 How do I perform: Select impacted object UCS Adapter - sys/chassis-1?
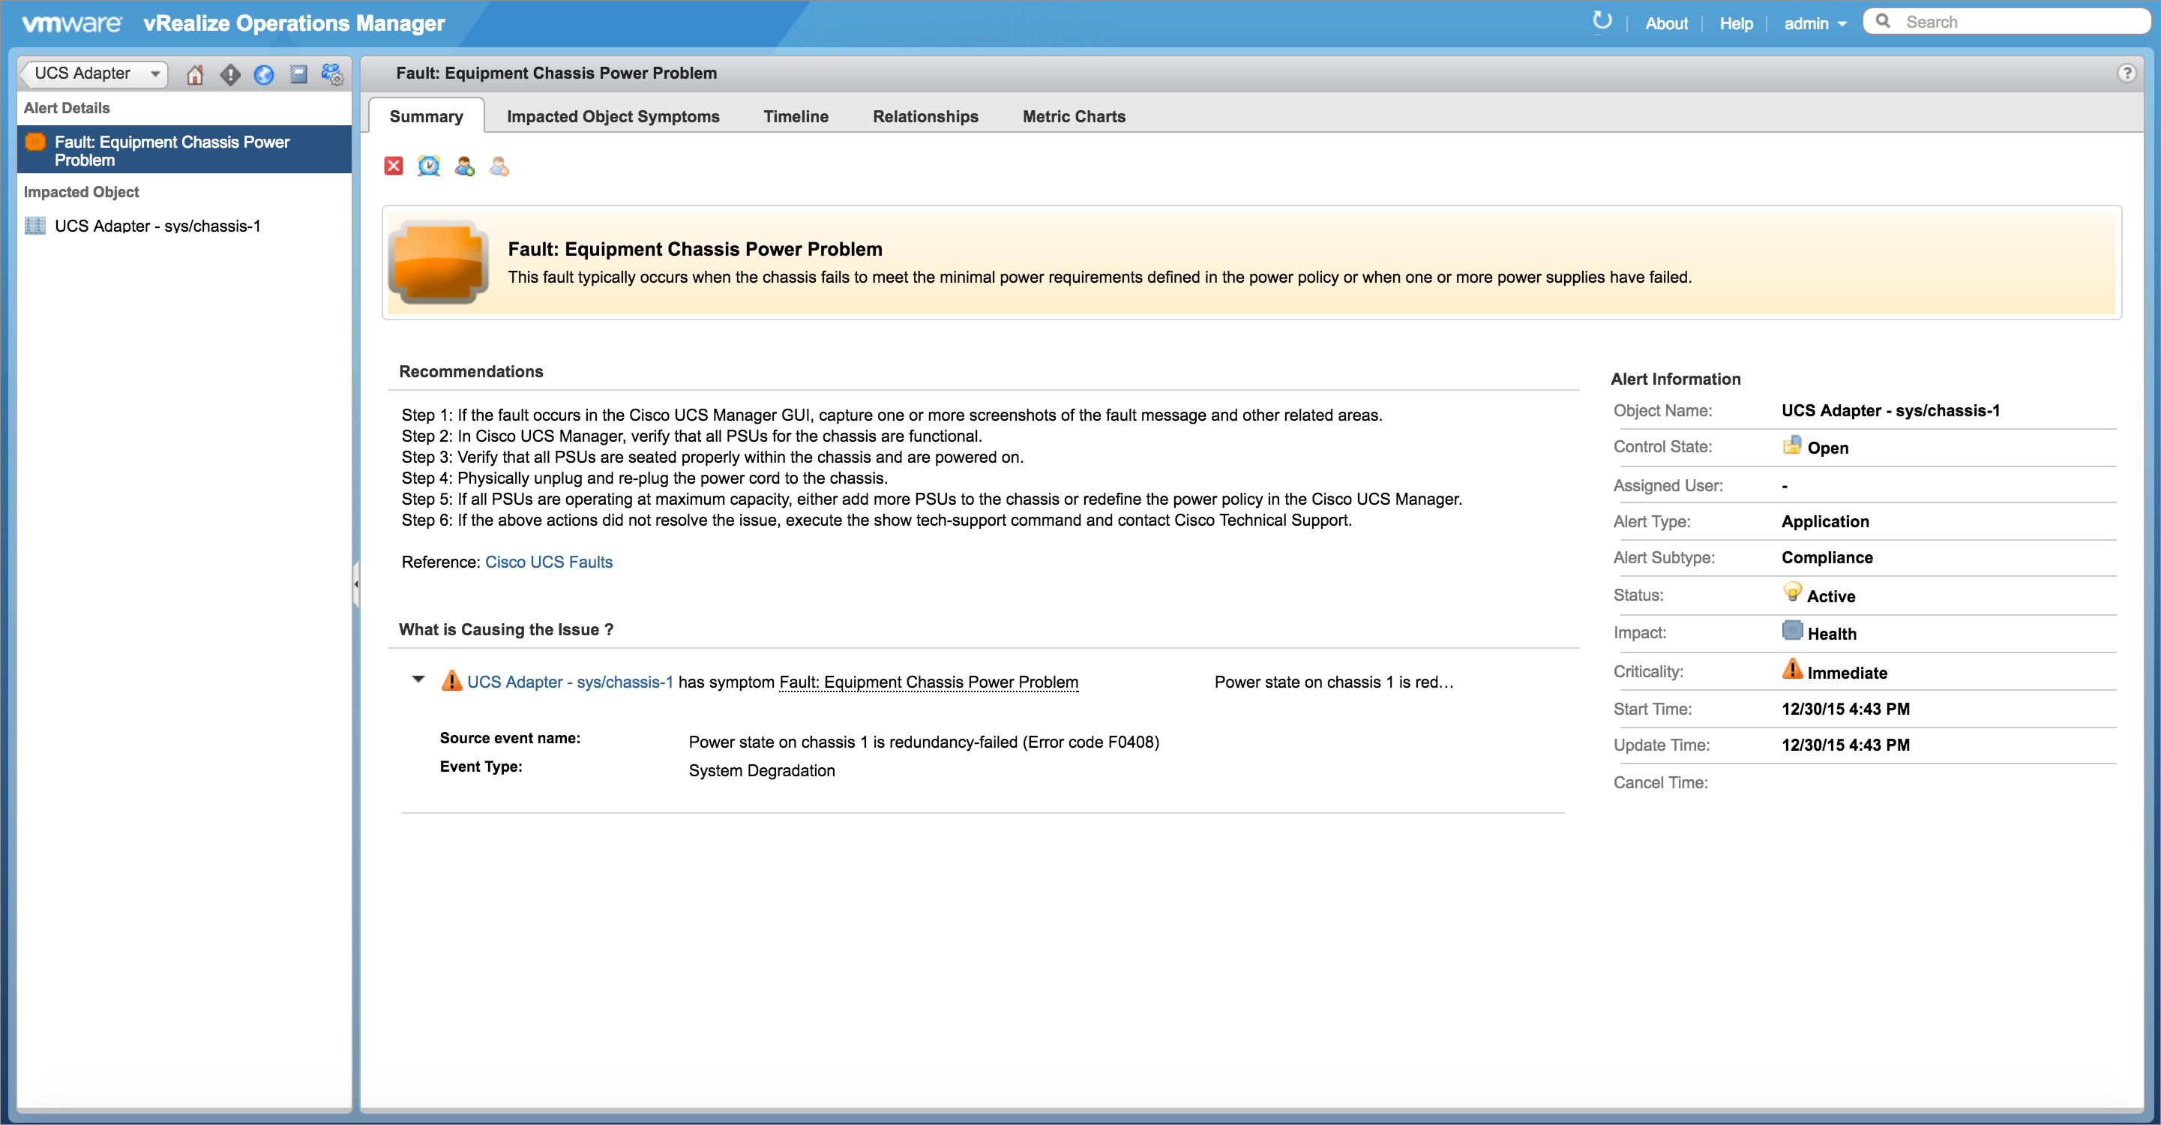pyautogui.click(x=157, y=226)
